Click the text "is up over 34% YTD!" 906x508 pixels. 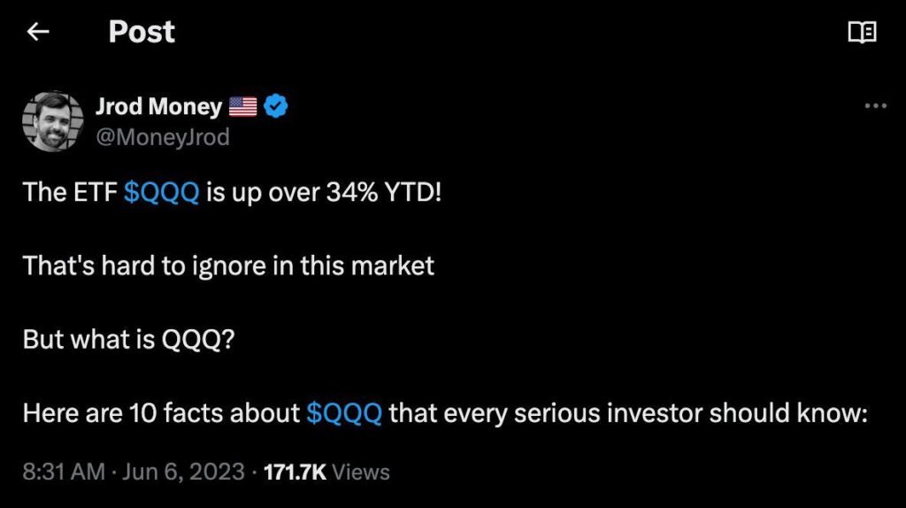pyautogui.click(x=323, y=192)
